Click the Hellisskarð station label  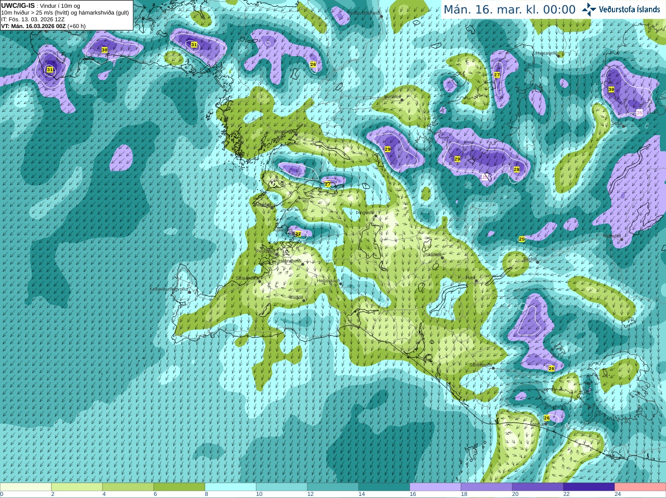[x=328, y=281]
